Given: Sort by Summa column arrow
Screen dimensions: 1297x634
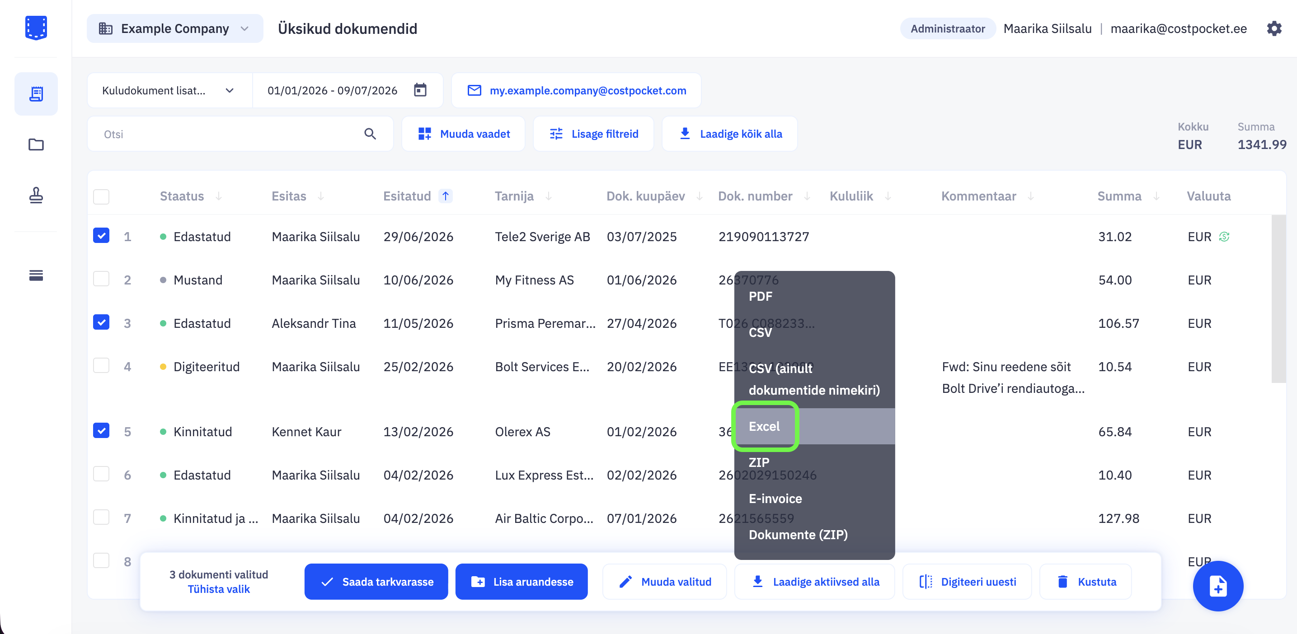Looking at the screenshot, I should (x=1156, y=196).
